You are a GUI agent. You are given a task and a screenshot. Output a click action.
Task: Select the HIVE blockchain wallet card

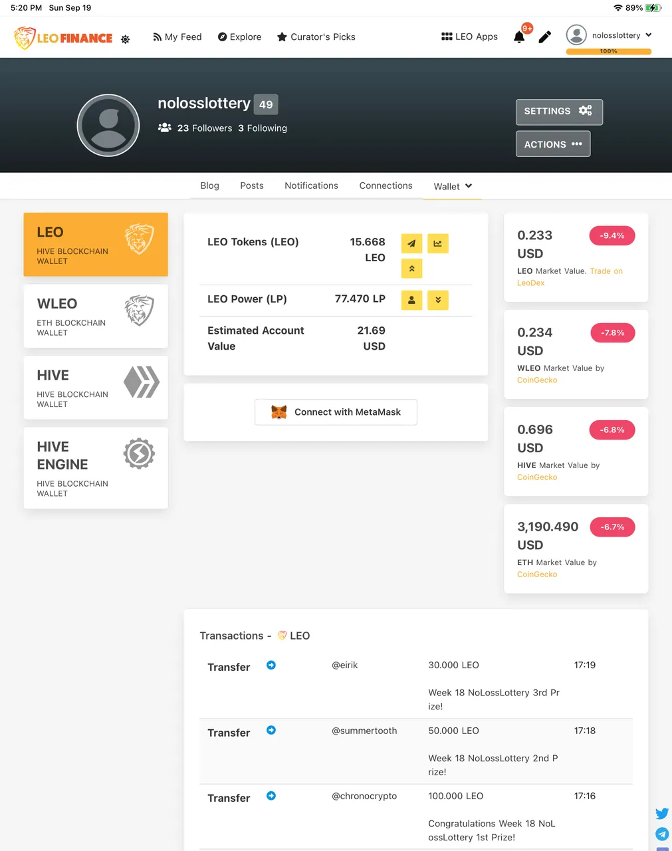pyautogui.click(x=96, y=388)
